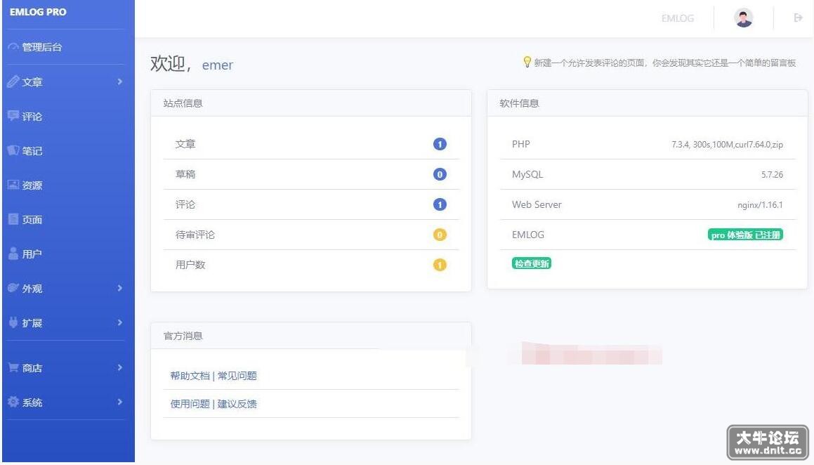Click the plug icon beside 扩展
The image size is (814, 465).
point(13,322)
